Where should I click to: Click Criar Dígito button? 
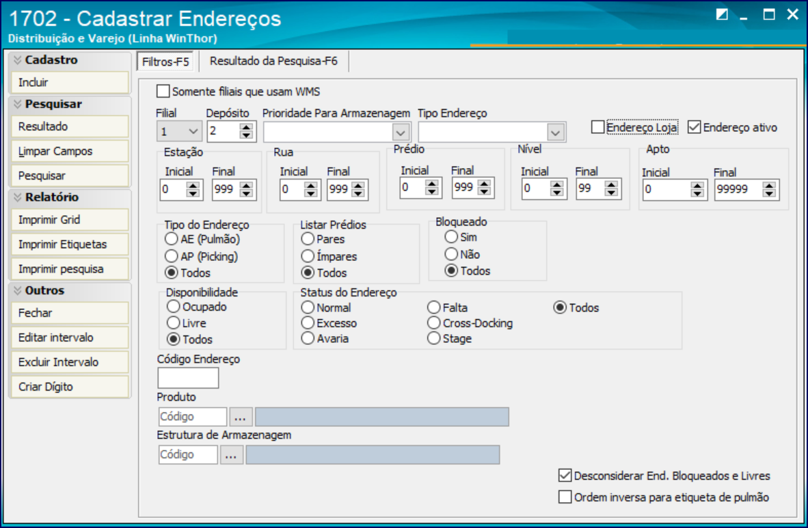tap(70, 387)
